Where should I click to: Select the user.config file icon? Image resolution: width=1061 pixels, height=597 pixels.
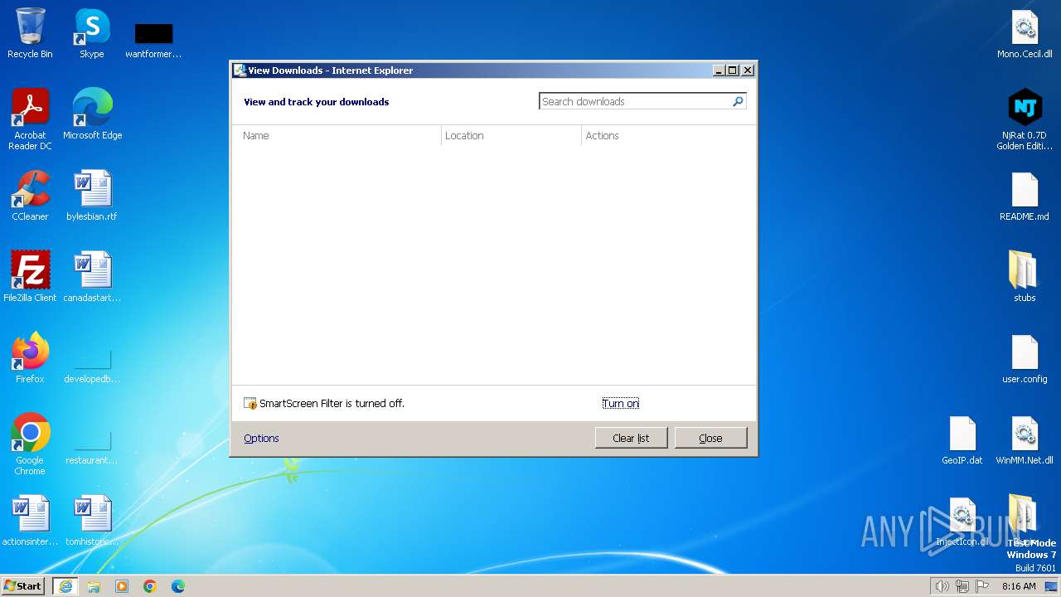pyautogui.click(x=1025, y=358)
